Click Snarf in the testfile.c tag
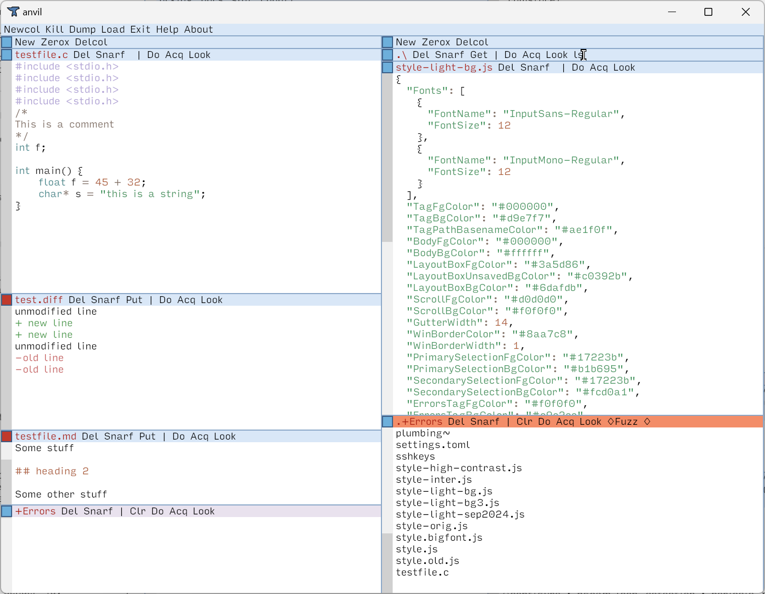The image size is (765, 594). [110, 55]
